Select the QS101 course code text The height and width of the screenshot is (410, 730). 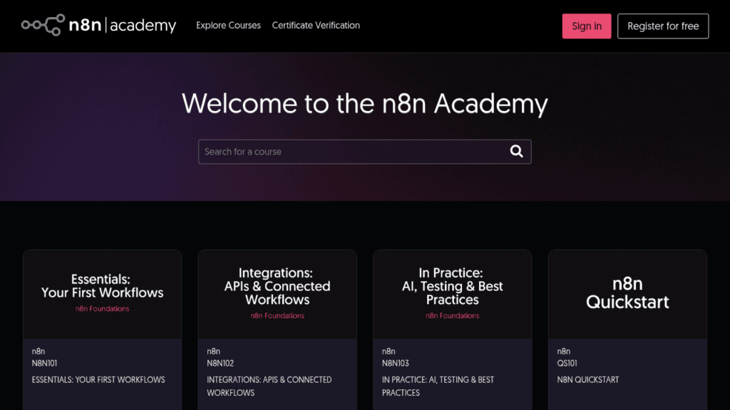(x=567, y=363)
